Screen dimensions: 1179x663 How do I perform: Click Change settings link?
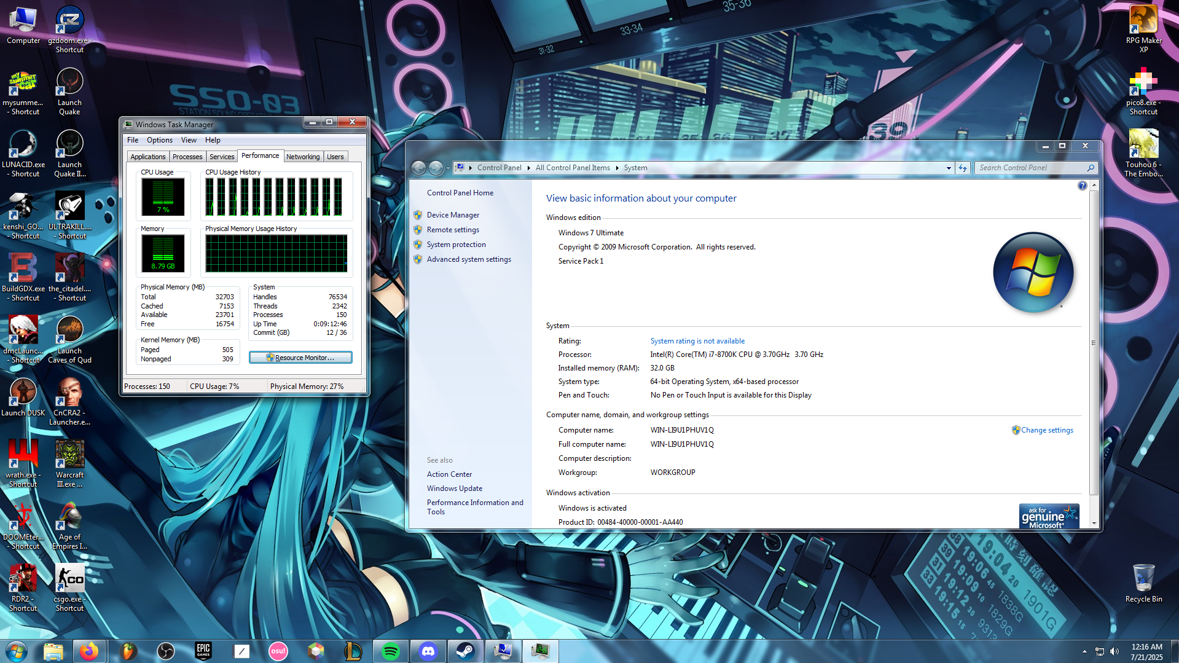(x=1047, y=430)
